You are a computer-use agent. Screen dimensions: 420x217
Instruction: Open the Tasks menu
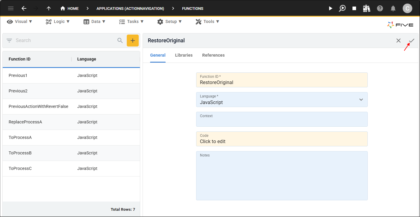[x=131, y=21]
